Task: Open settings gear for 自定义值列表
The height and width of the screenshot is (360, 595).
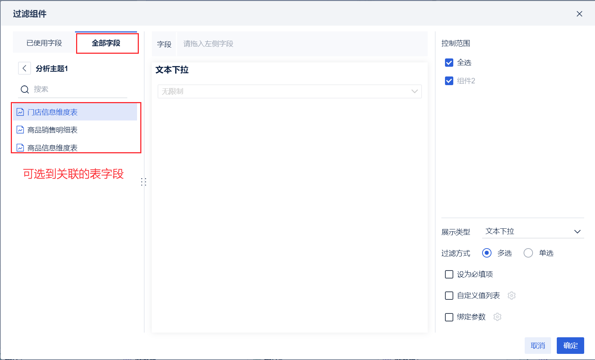Action: tap(511, 295)
